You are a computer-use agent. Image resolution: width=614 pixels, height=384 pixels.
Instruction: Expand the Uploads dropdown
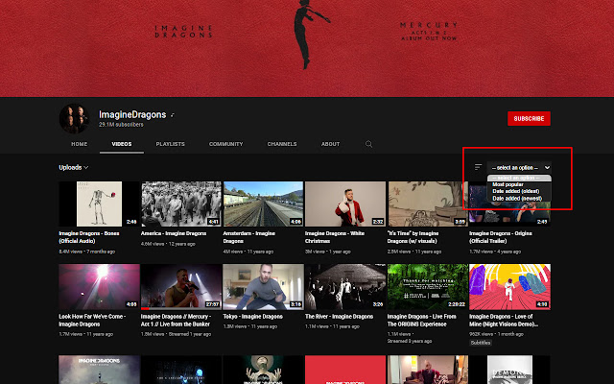click(x=74, y=167)
